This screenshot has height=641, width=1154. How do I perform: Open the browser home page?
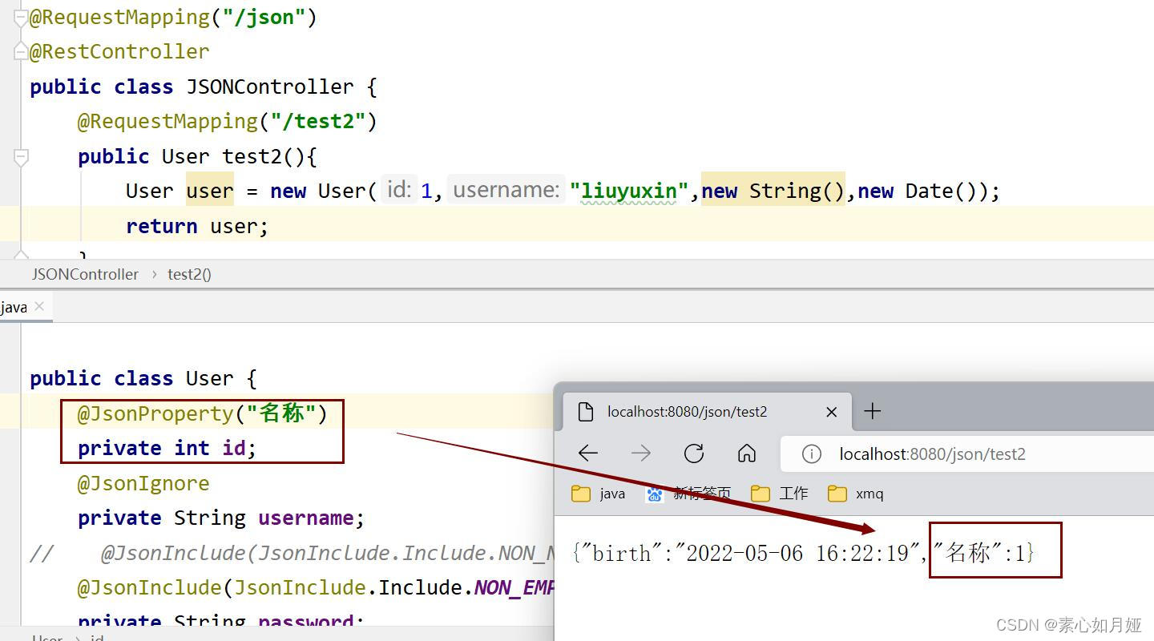pyautogui.click(x=747, y=454)
